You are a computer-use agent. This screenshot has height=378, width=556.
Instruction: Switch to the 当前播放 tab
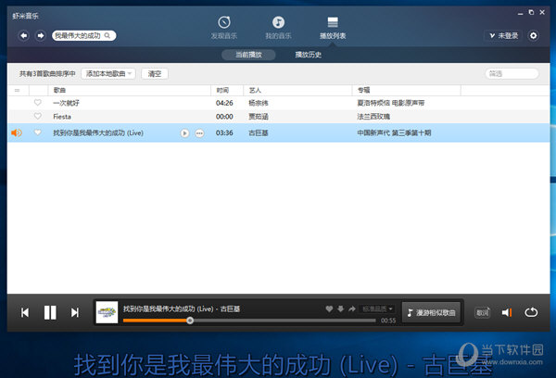pos(248,55)
